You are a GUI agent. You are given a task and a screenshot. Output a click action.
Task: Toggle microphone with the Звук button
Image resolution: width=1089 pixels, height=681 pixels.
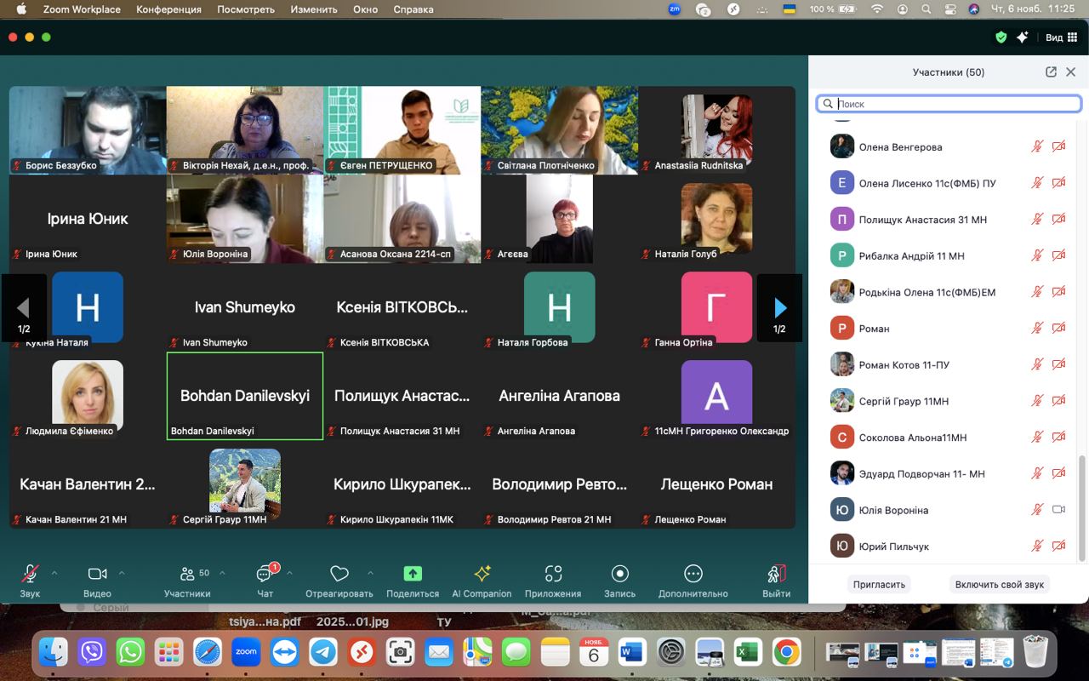[x=30, y=575]
